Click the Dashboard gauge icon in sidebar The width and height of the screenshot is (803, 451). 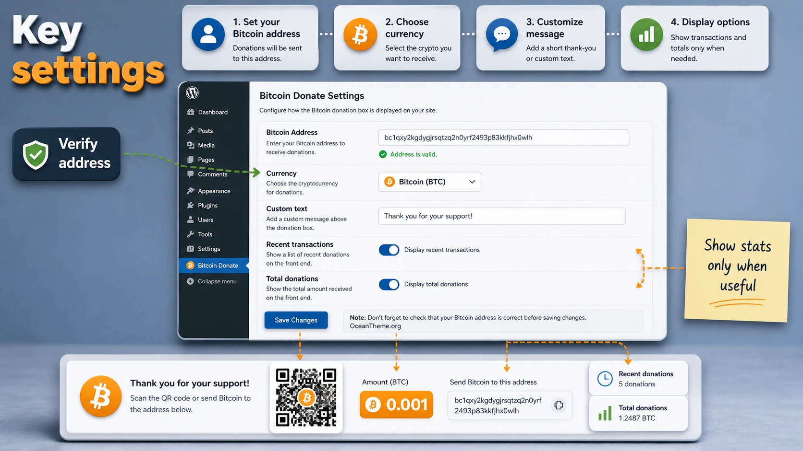click(191, 112)
